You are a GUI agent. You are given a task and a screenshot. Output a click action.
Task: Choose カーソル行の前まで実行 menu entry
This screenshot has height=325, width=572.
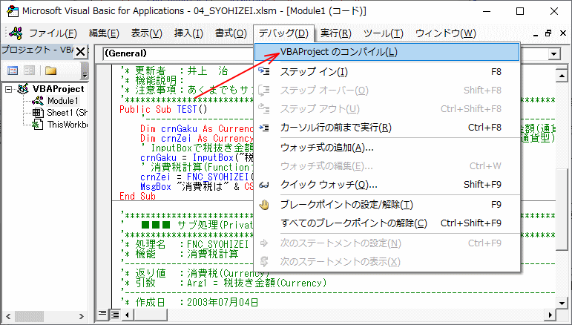point(387,128)
